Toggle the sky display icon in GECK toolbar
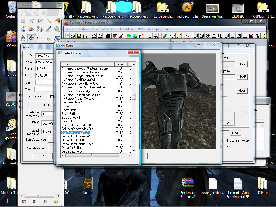Viewport: 276px width, 207px height. [156, 36]
